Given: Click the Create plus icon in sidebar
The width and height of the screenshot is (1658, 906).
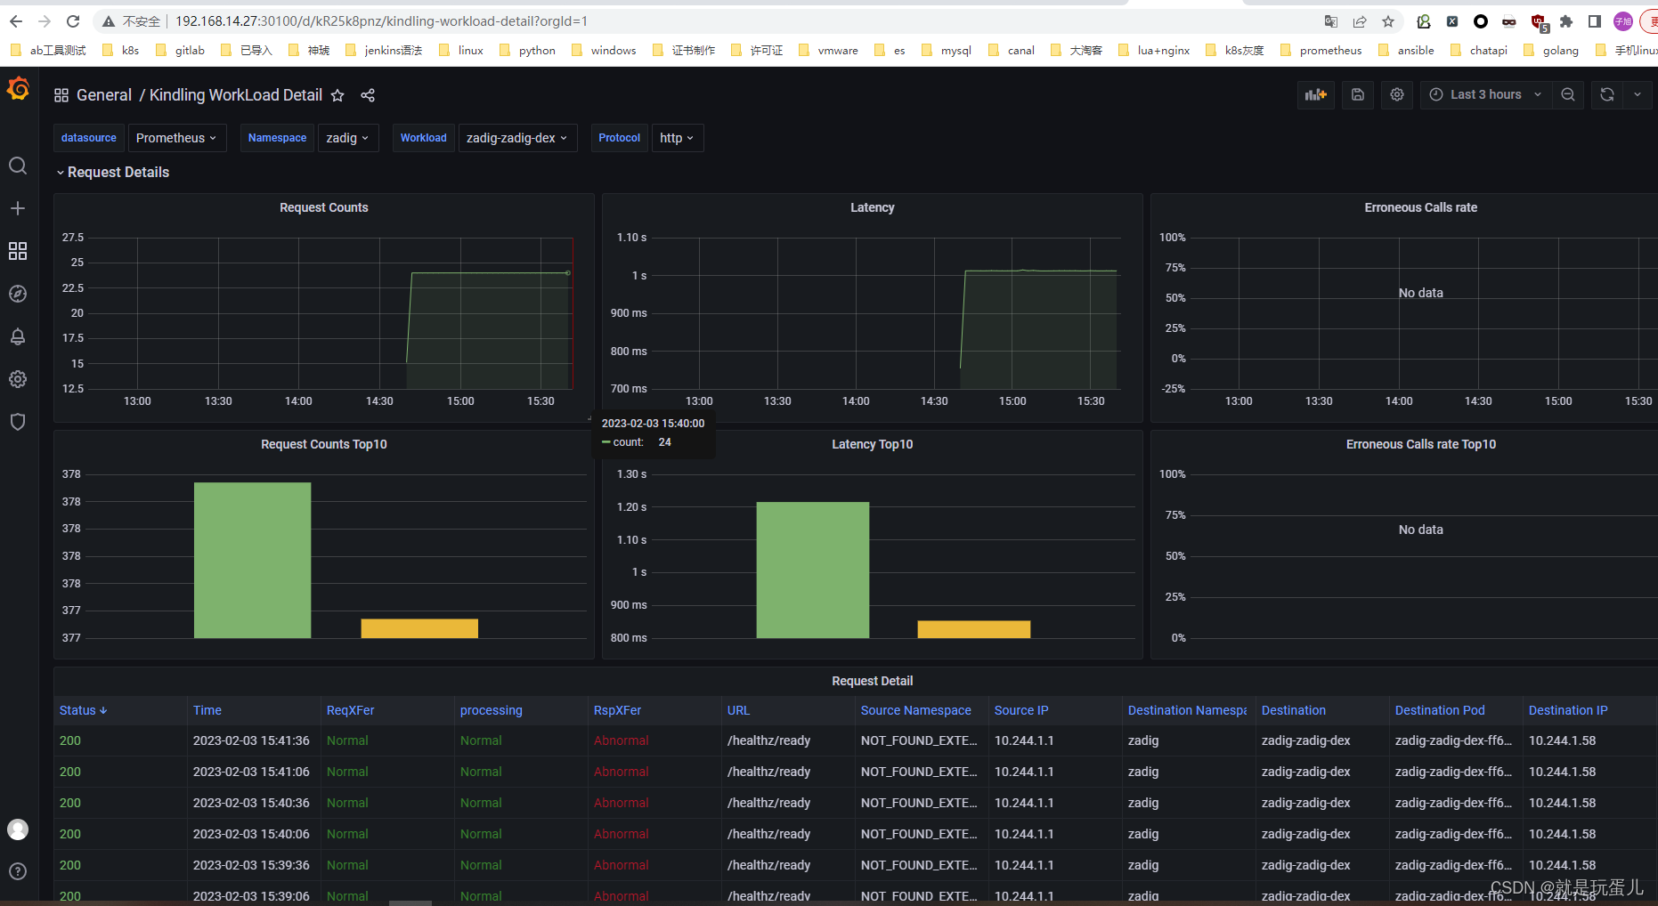Looking at the screenshot, I should coord(18,208).
